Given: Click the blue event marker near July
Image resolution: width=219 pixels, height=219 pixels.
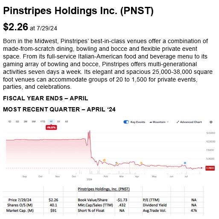Looking at the screenshot, I should [185, 163].
